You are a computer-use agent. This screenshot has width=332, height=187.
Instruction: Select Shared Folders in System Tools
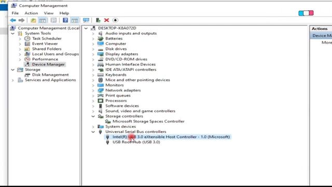tap(47, 49)
